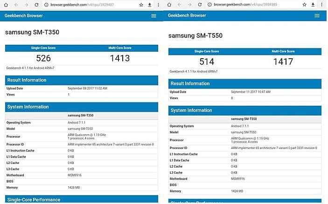Click Views label on right page

point(174,98)
